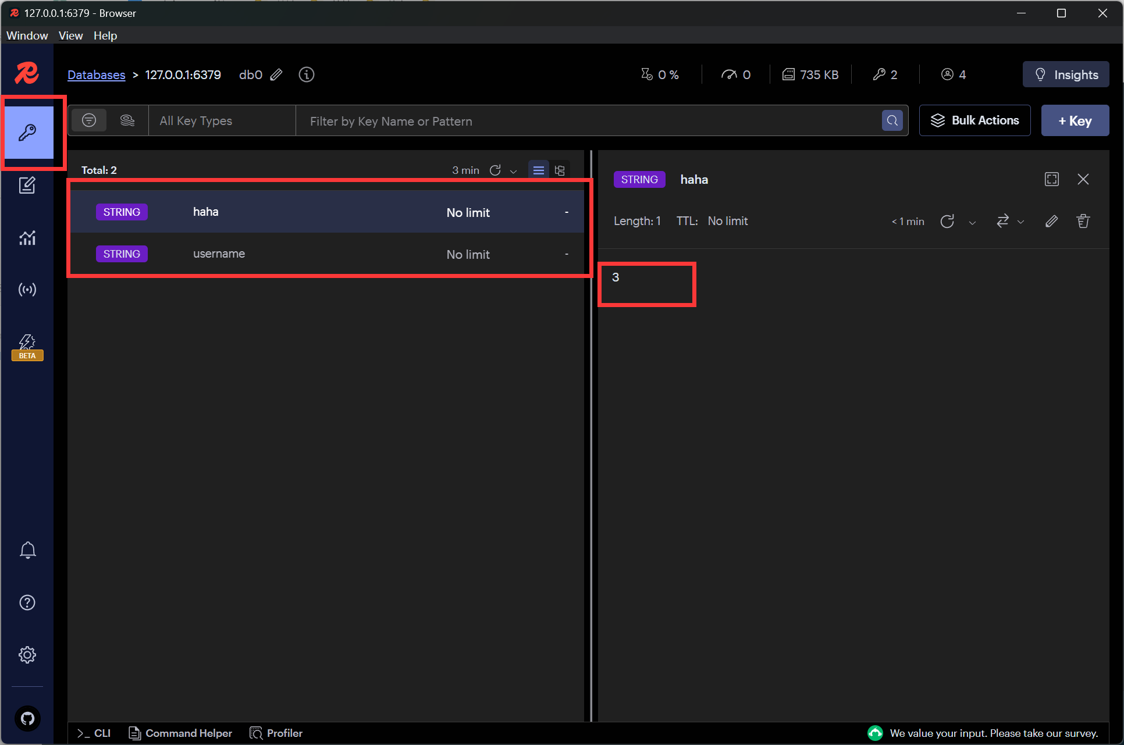
Task: Expand key list auto-refresh chevron
Action: 513,171
